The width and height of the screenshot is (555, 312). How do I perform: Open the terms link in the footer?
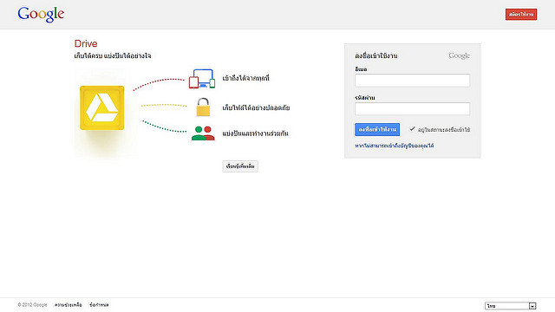99,304
